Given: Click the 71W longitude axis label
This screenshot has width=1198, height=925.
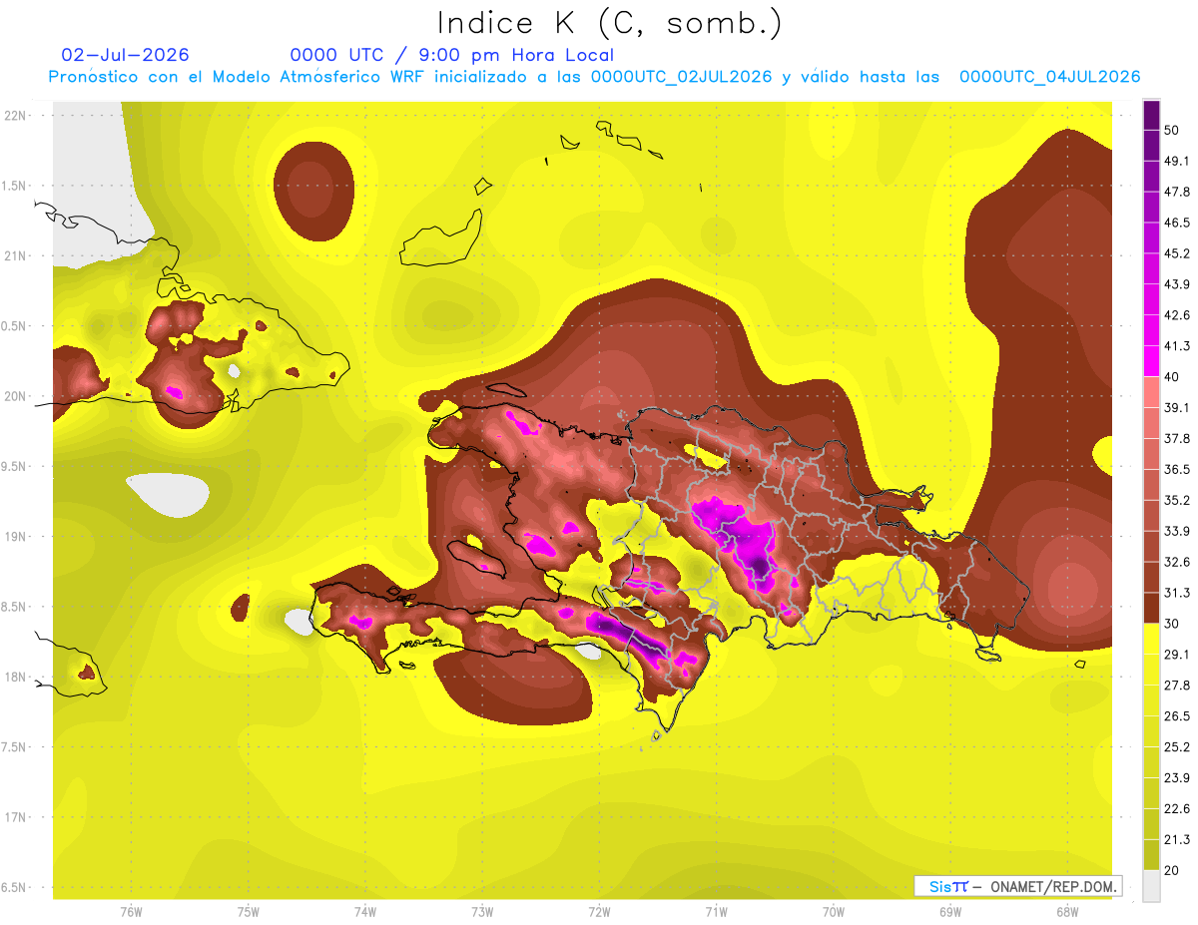Looking at the screenshot, I should click(716, 911).
